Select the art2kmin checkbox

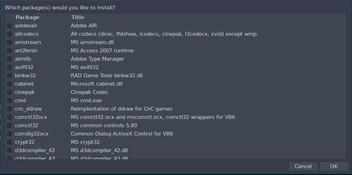9,51
